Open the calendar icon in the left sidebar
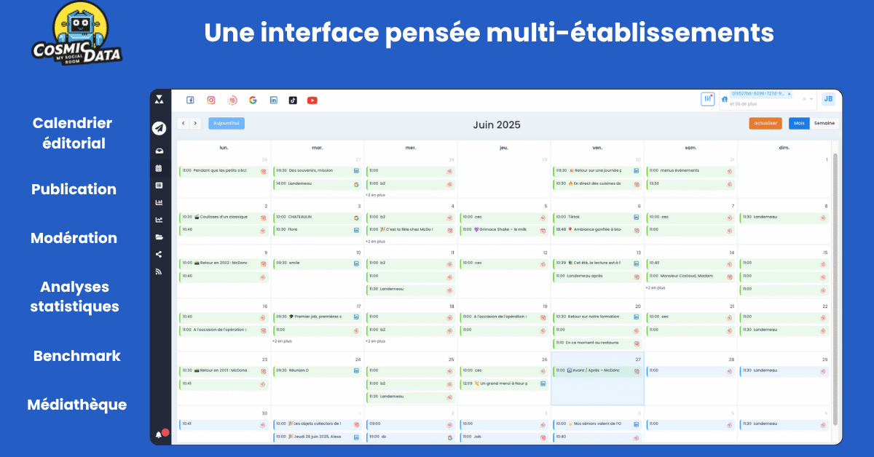This screenshot has width=874, height=457. (159, 170)
